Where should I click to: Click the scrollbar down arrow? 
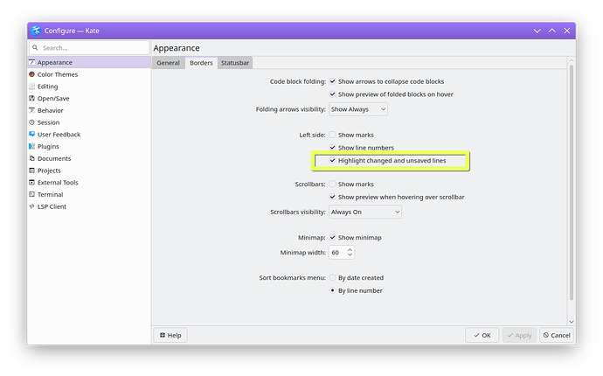(x=572, y=322)
